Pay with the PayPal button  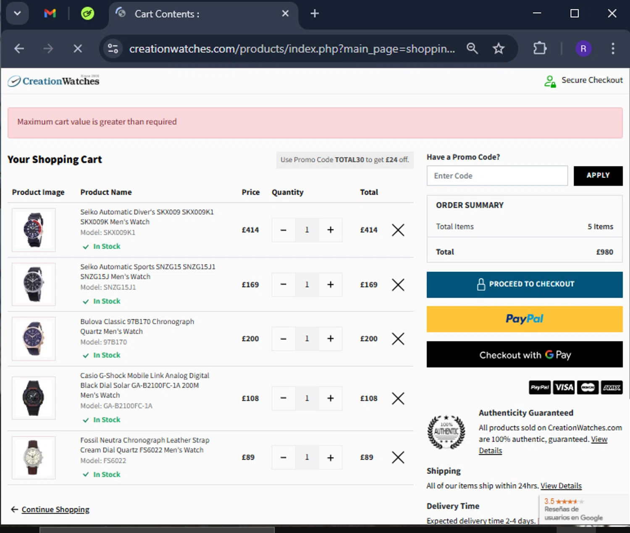(x=525, y=319)
